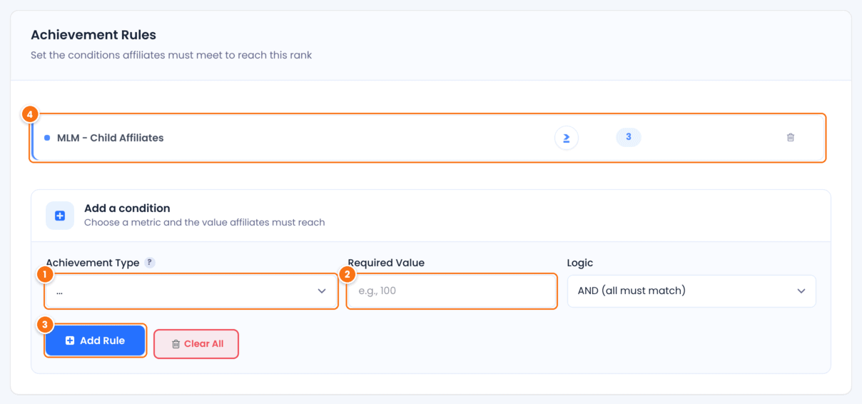This screenshot has height=404, width=862.
Task: Click the Clear All button
Action: click(x=196, y=343)
